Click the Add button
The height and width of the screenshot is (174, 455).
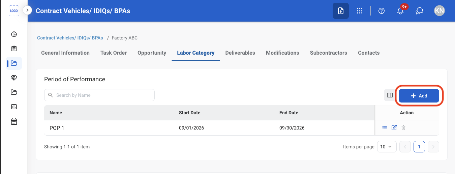tap(419, 96)
